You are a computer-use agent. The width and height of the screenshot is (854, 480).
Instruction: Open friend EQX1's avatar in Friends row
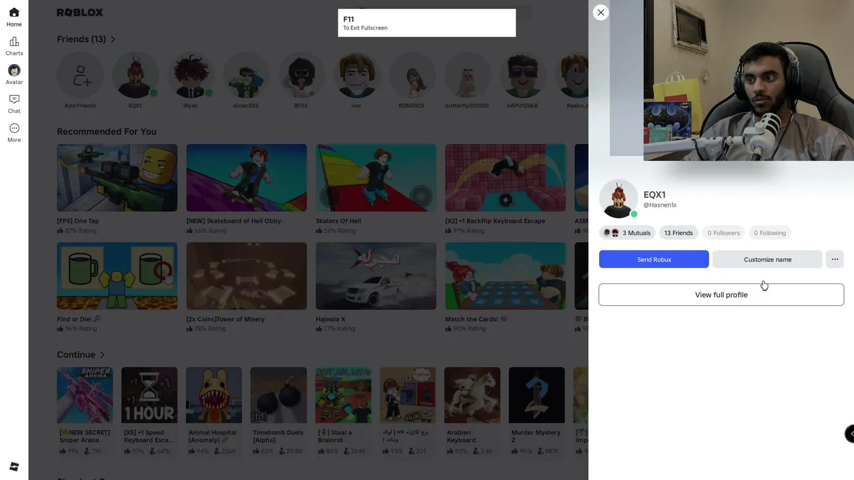tap(135, 75)
